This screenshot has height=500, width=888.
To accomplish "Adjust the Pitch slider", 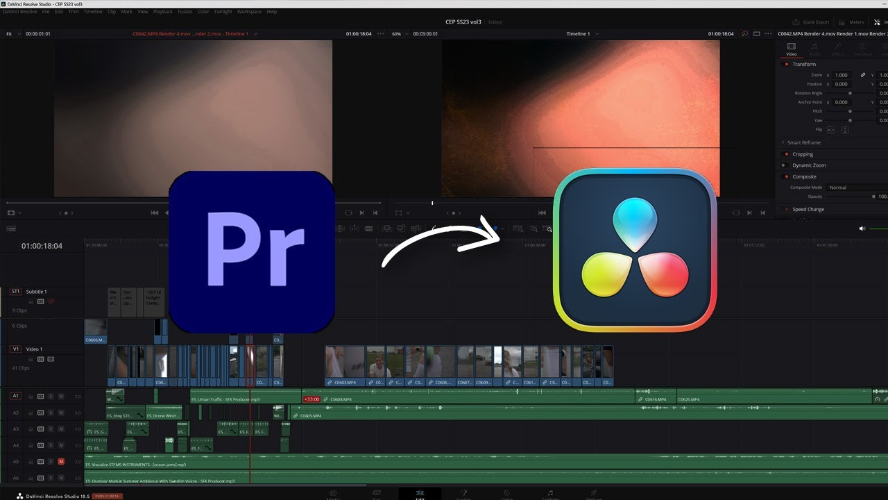I will (850, 111).
